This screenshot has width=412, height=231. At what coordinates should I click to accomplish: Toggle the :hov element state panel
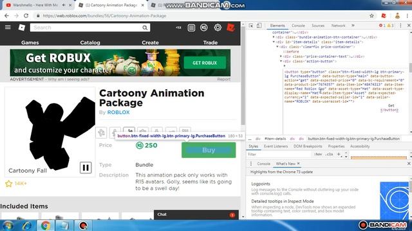[317, 154]
